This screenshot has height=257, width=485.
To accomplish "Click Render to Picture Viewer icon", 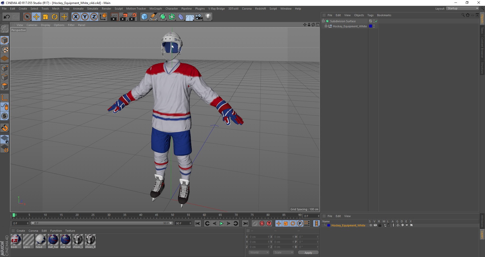I will (124, 17).
